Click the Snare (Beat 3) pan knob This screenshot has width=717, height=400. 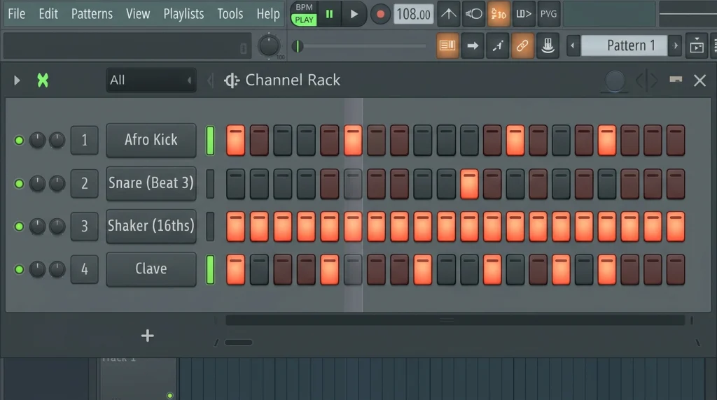(38, 183)
